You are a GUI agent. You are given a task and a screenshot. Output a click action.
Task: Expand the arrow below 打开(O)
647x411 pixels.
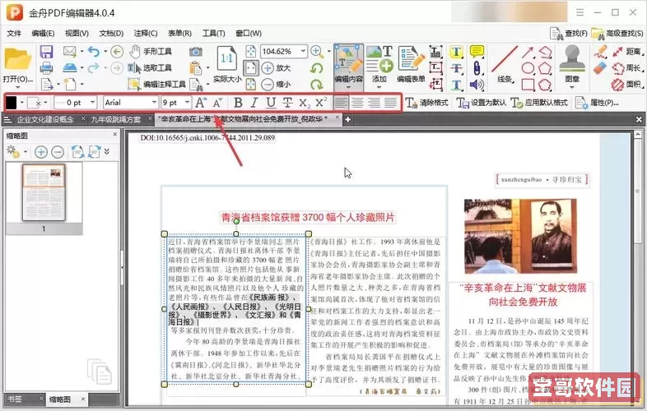pos(17,87)
